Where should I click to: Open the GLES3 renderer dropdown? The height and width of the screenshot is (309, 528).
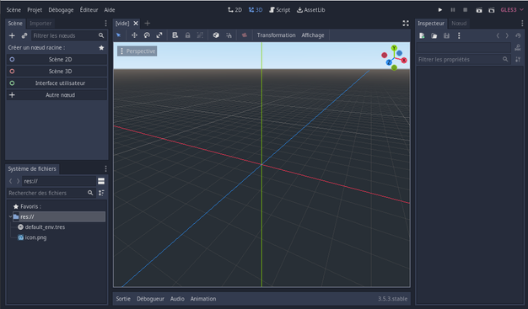point(512,10)
